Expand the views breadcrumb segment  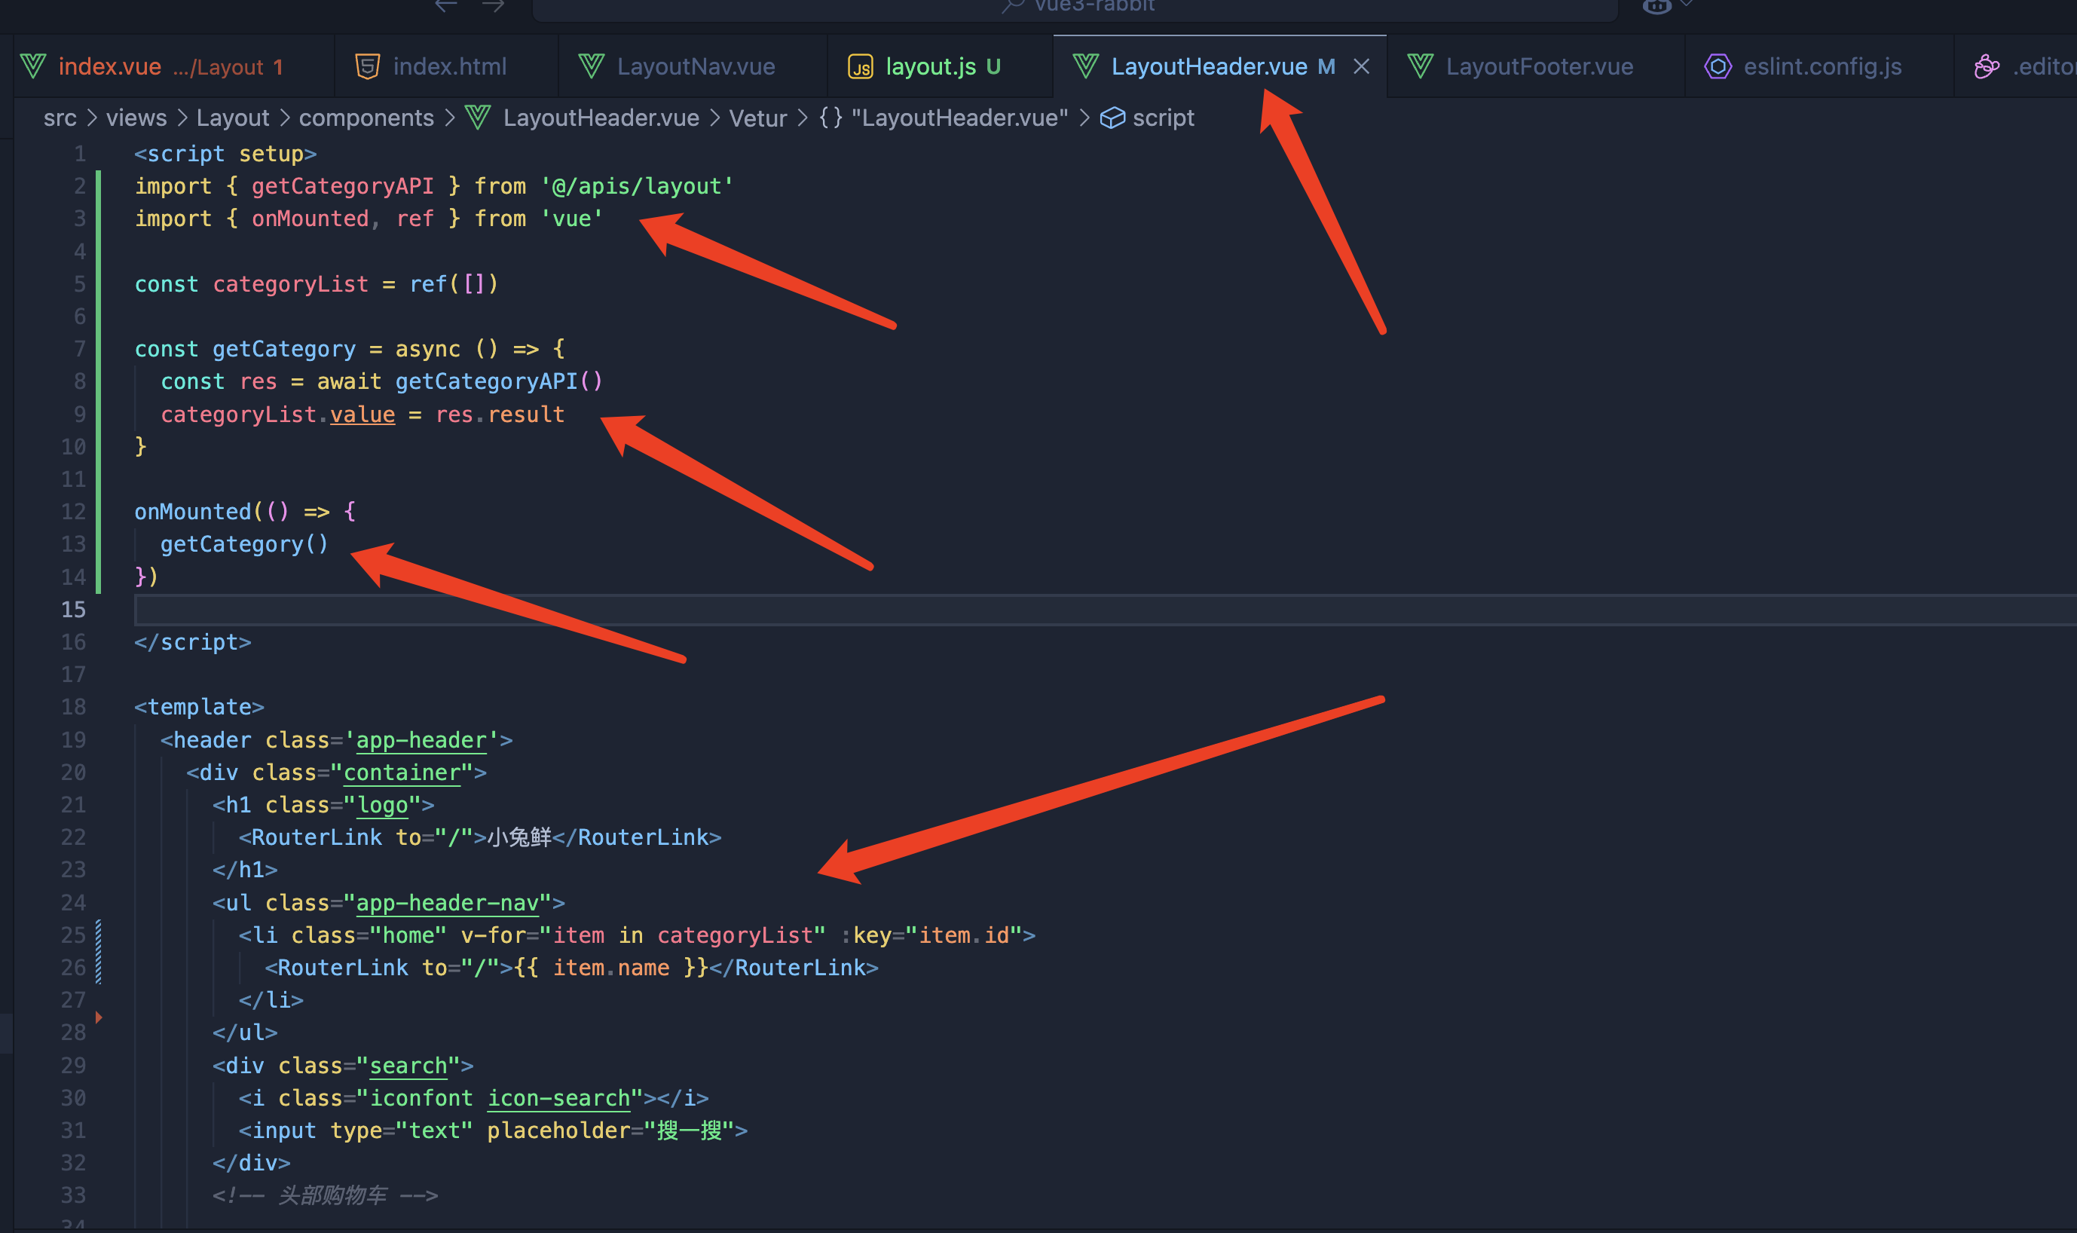tap(136, 118)
